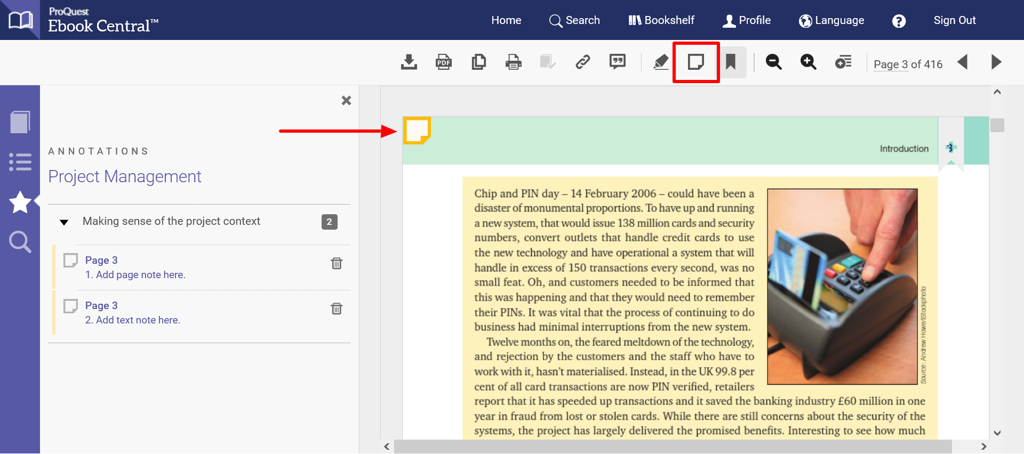The image size is (1024, 454).
Task: Open Search in the top navigation
Action: coord(574,20)
